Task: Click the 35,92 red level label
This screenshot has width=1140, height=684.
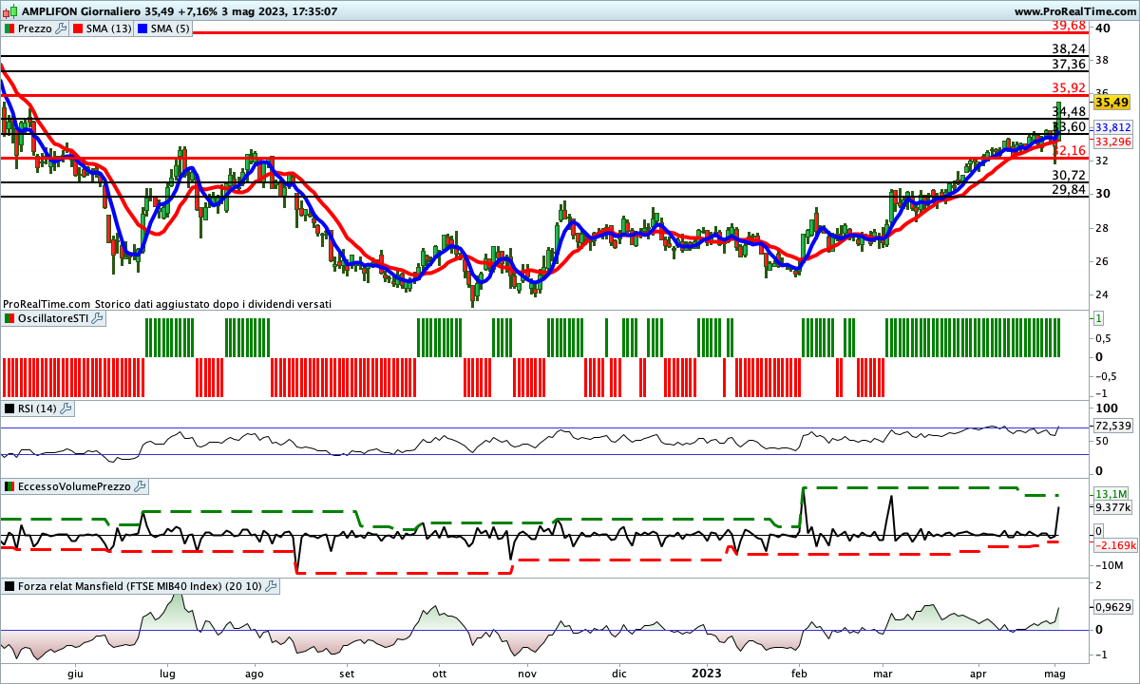Action: 1070,87
